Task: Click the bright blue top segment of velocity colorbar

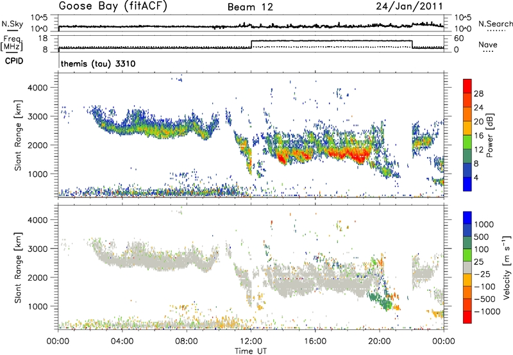Action: point(467,219)
